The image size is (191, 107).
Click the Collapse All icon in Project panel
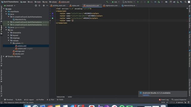(x=39, y=6)
